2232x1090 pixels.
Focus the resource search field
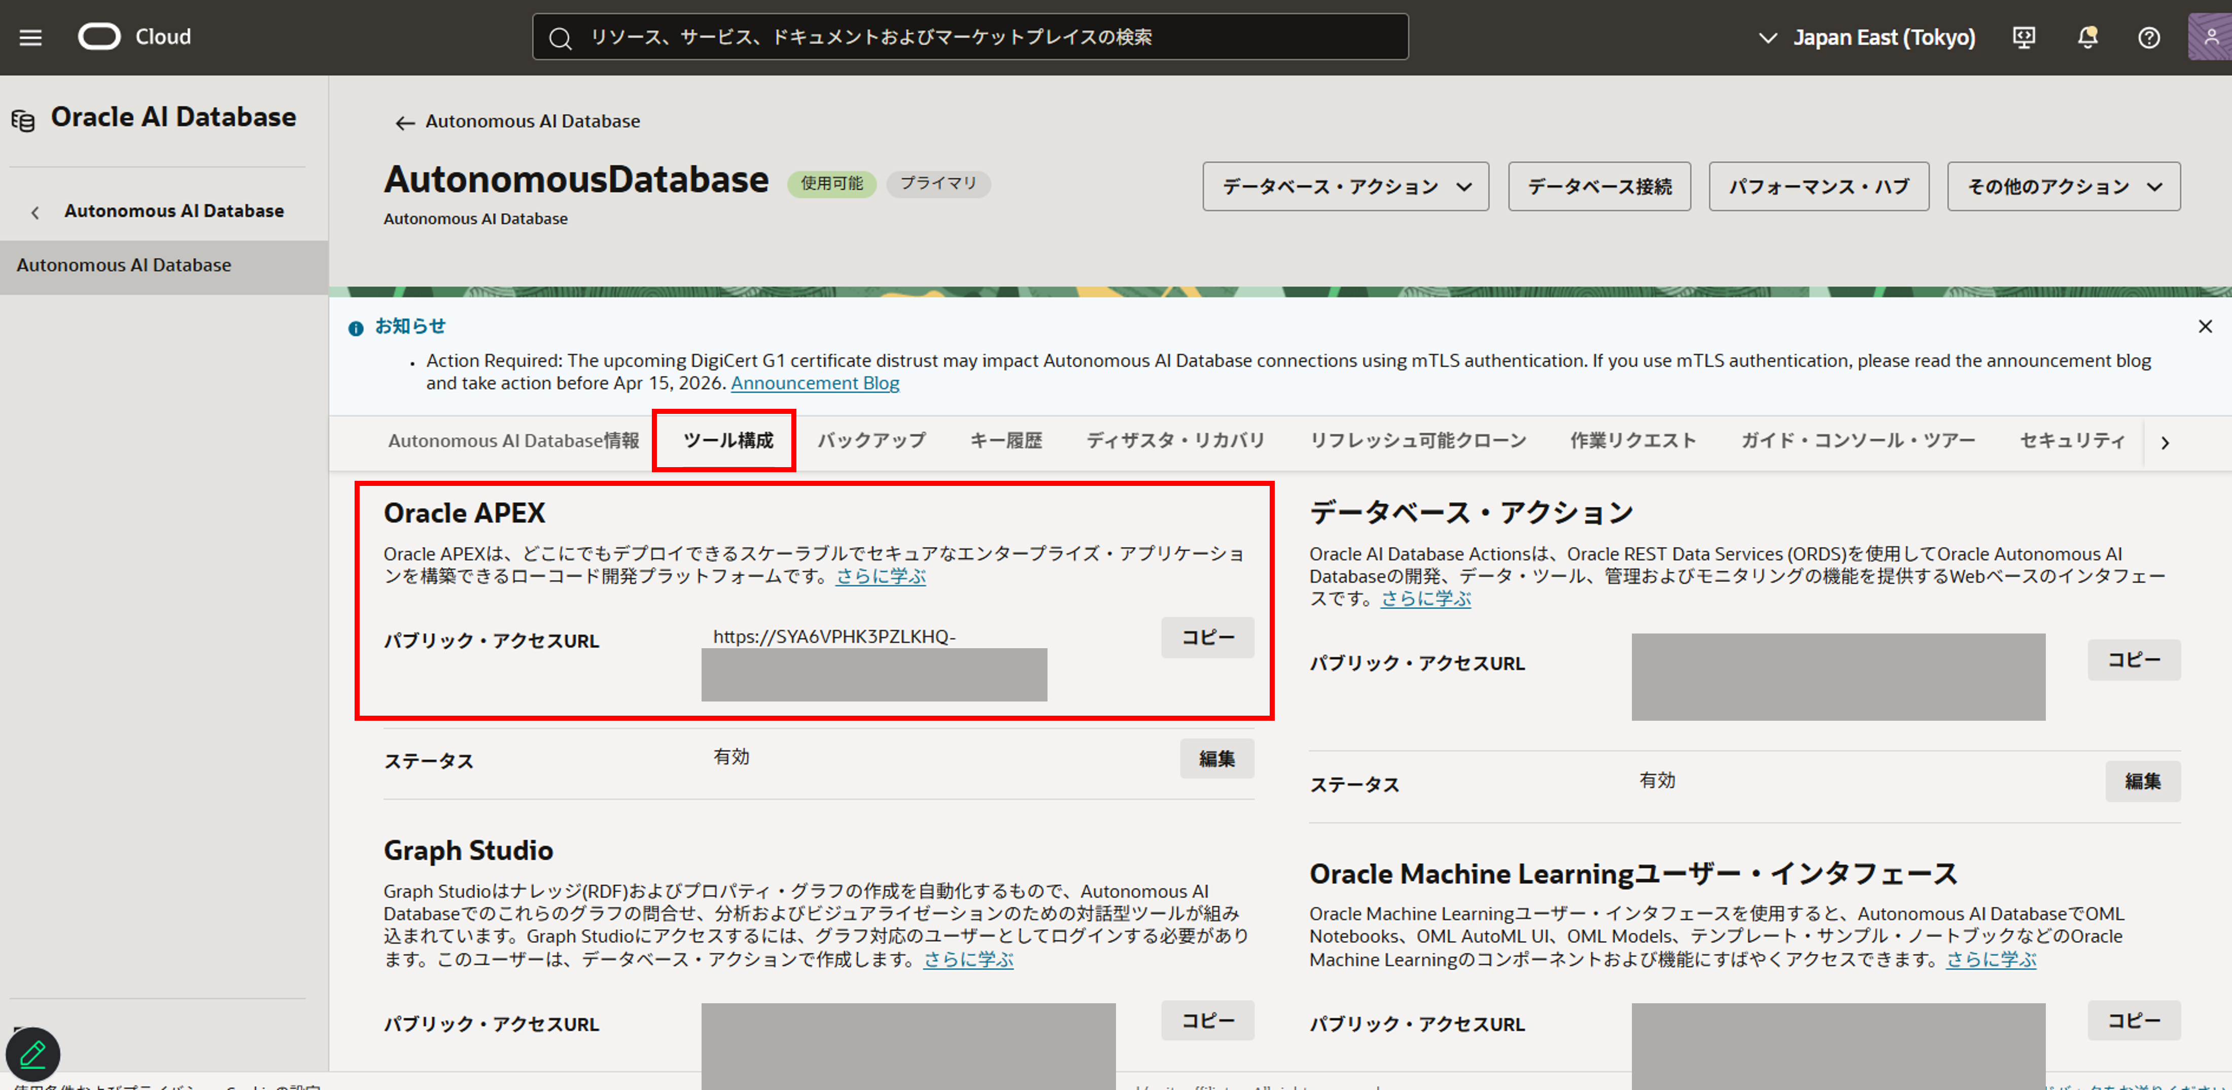click(970, 37)
